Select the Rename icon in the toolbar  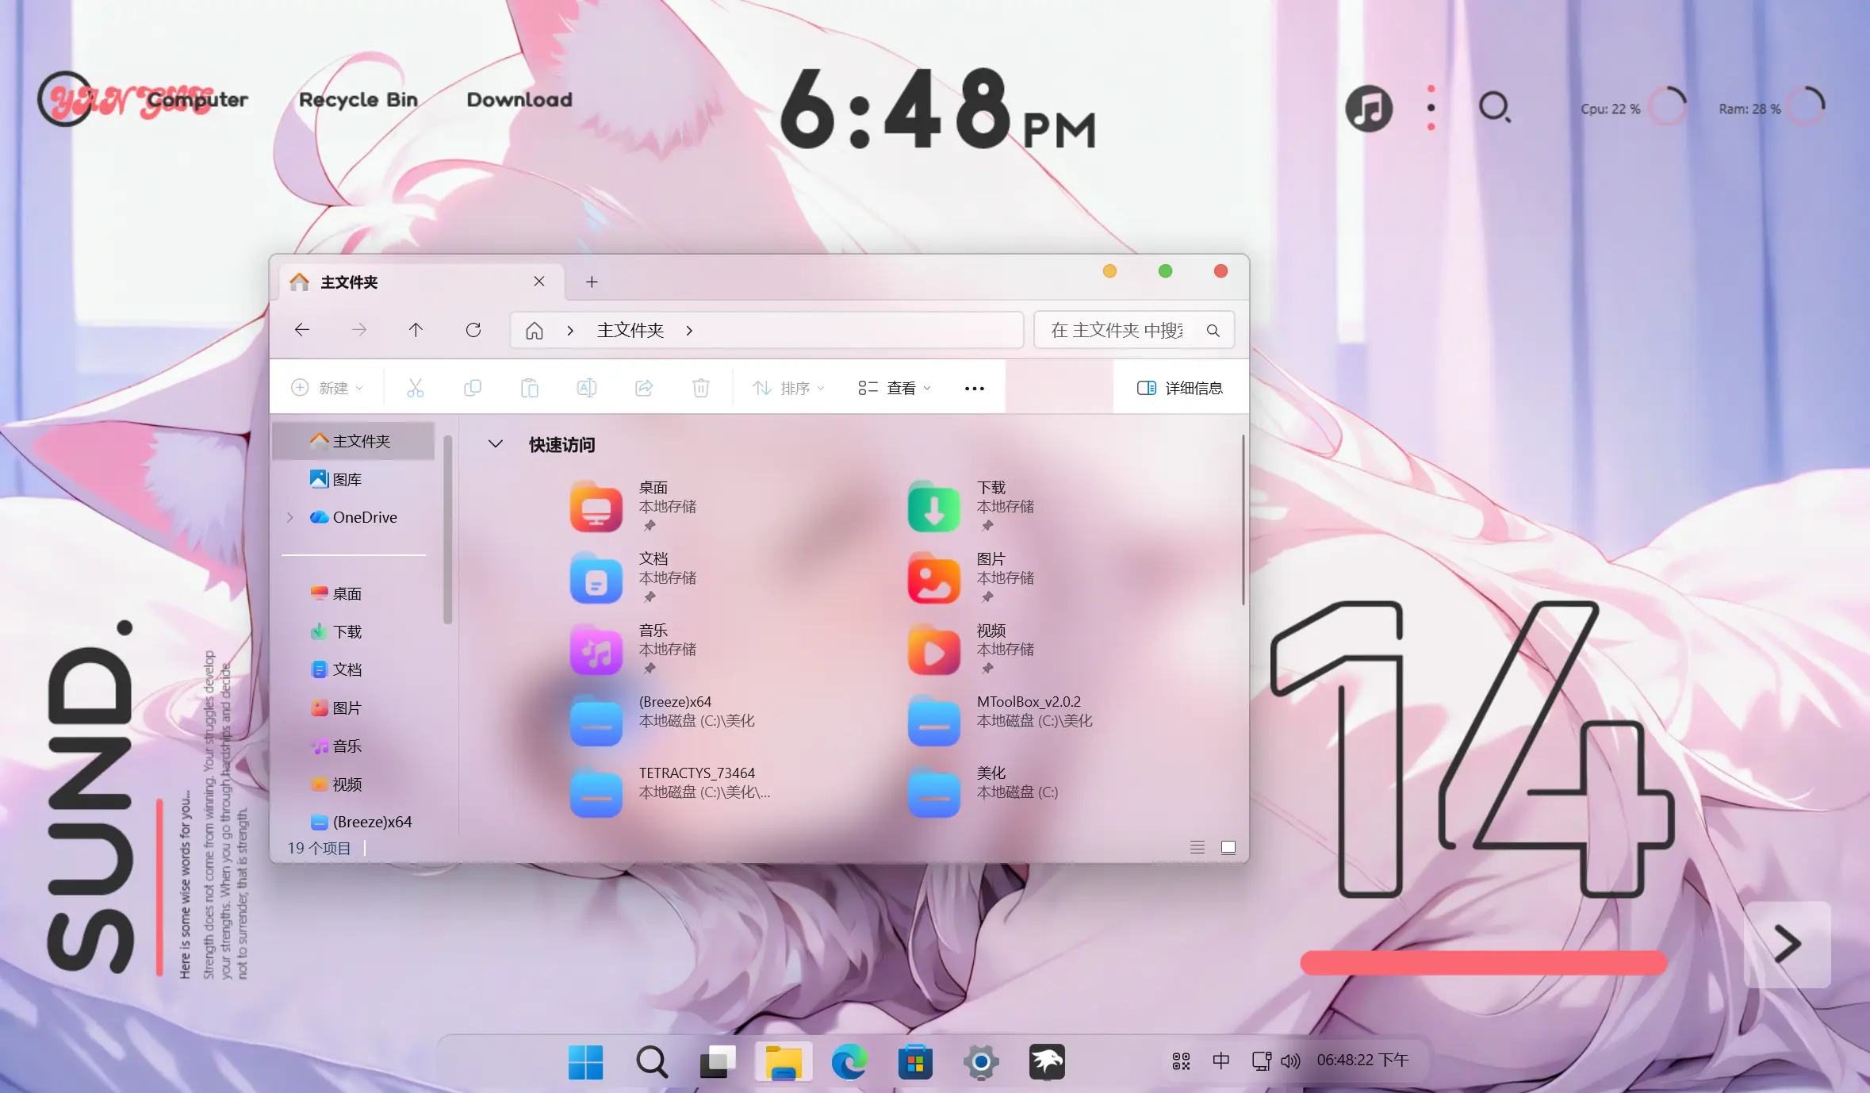click(x=586, y=388)
